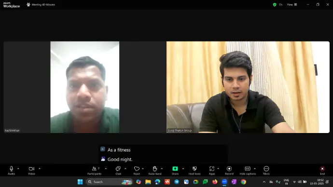Open Host tools shield icon

tap(194, 170)
